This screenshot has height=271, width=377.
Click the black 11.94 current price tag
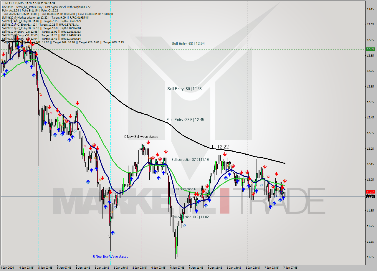pos(370,196)
